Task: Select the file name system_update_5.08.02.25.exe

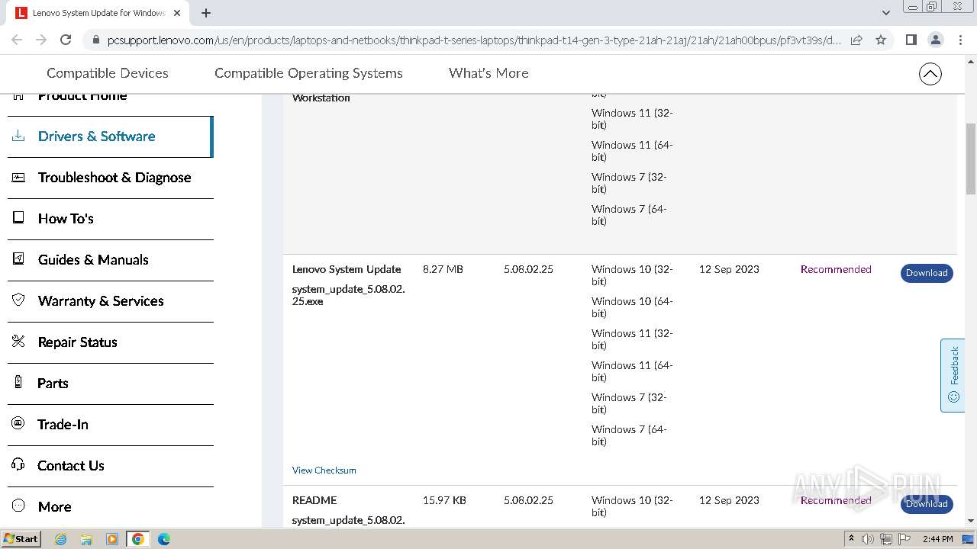Action: point(348,295)
